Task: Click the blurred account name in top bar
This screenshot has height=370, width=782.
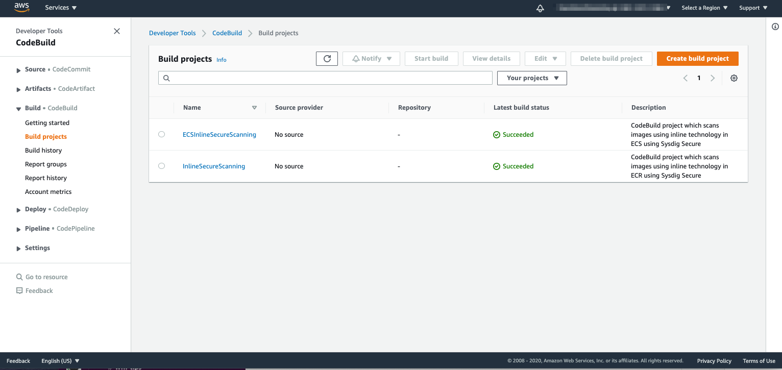Action: click(x=613, y=8)
